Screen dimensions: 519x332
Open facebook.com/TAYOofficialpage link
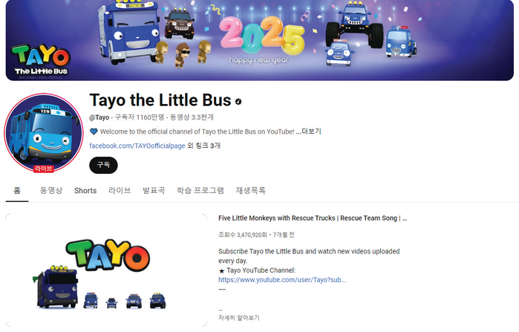(137, 146)
